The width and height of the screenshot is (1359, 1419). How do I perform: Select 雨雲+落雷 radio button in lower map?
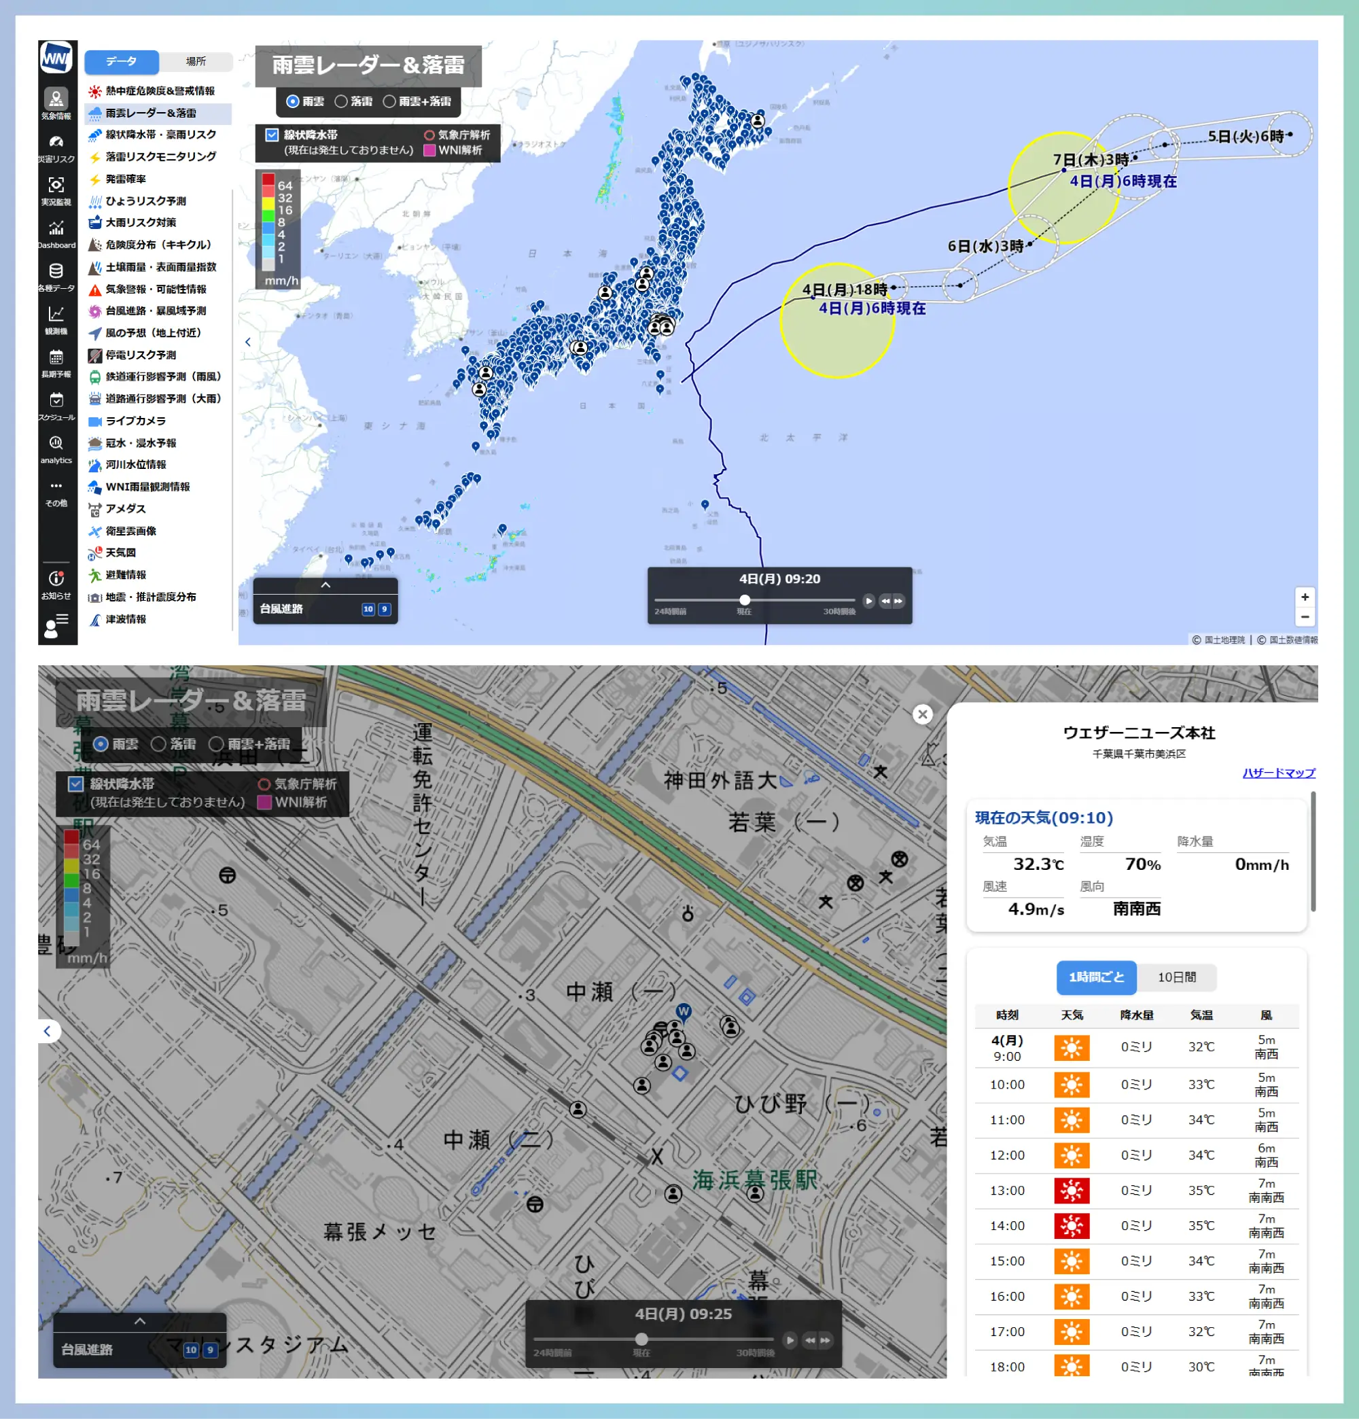click(x=216, y=743)
